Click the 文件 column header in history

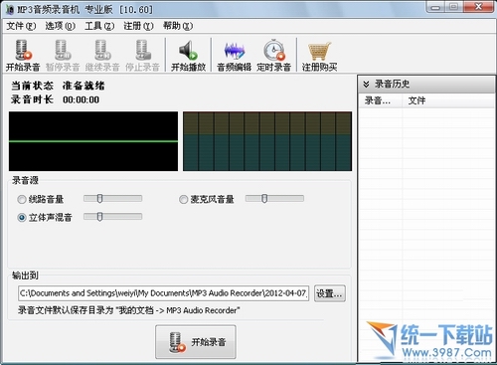pyautogui.click(x=448, y=100)
